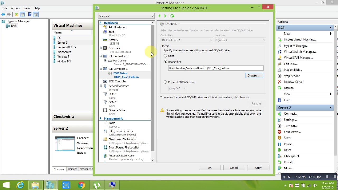Image resolution: width=338 pixels, height=190 pixels.
Task: Click Pause in Server 2 actions
Action: [288, 144]
